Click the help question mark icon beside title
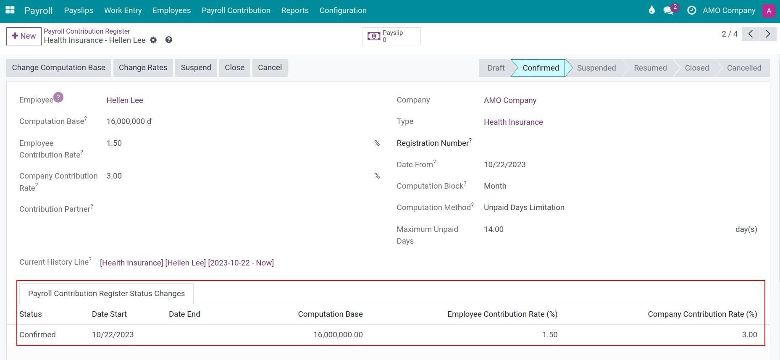 point(168,40)
